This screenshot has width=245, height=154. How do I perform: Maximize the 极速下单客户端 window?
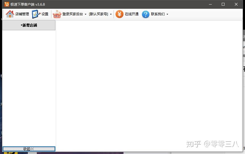click(223, 4)
